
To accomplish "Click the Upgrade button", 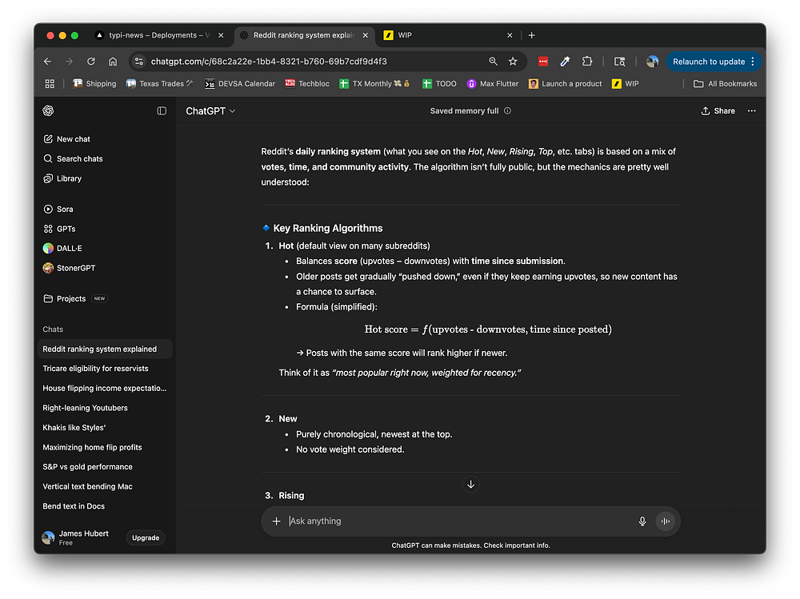I will pos(146,538).
